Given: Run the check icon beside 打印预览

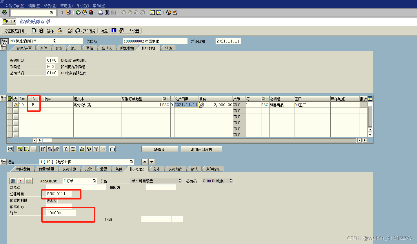Looking at the screenshot, I should 70,31.
